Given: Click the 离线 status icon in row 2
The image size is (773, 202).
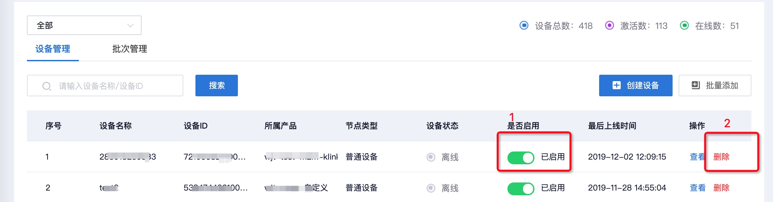Looking at the screenshot, I should click(431, 188).
